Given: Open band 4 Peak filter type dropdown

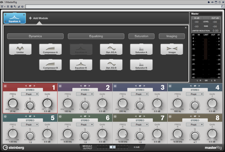Looking at the screenshot, I should (195, 94).
